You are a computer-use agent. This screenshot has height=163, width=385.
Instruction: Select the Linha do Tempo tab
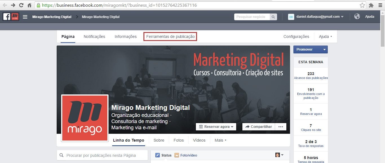tap(129, 140)
